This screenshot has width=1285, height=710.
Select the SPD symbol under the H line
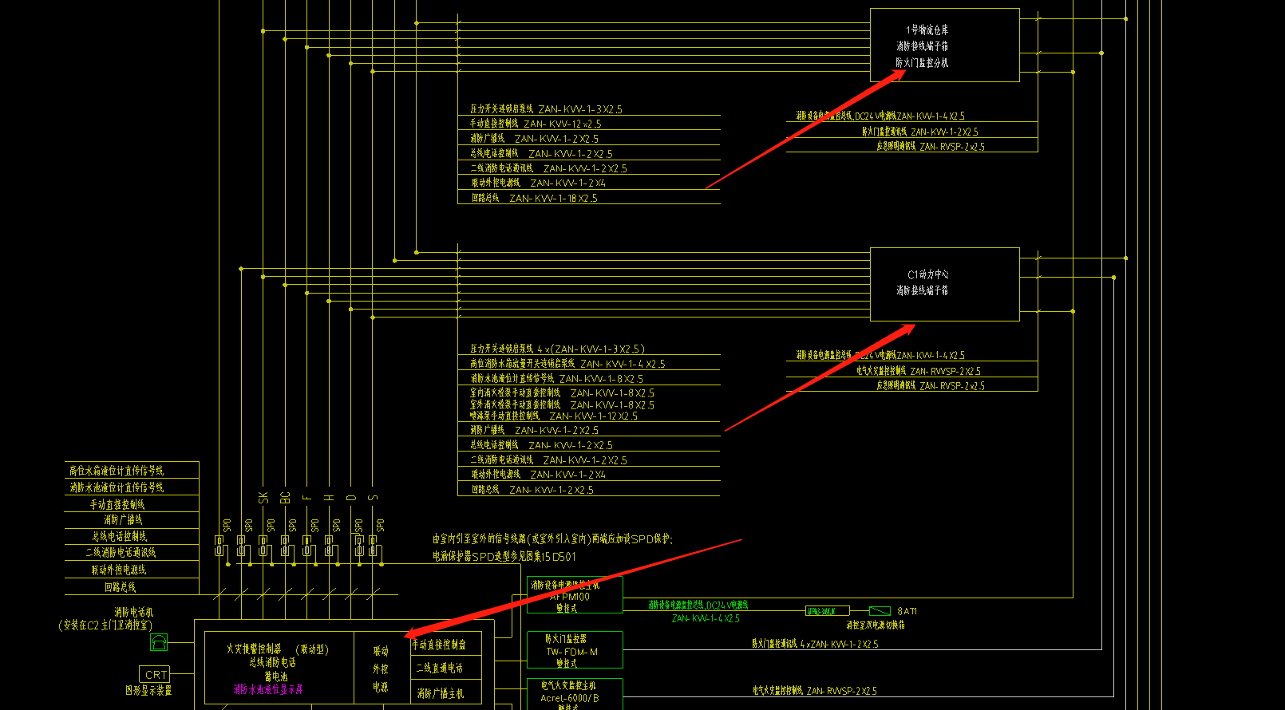click(329, 547)
